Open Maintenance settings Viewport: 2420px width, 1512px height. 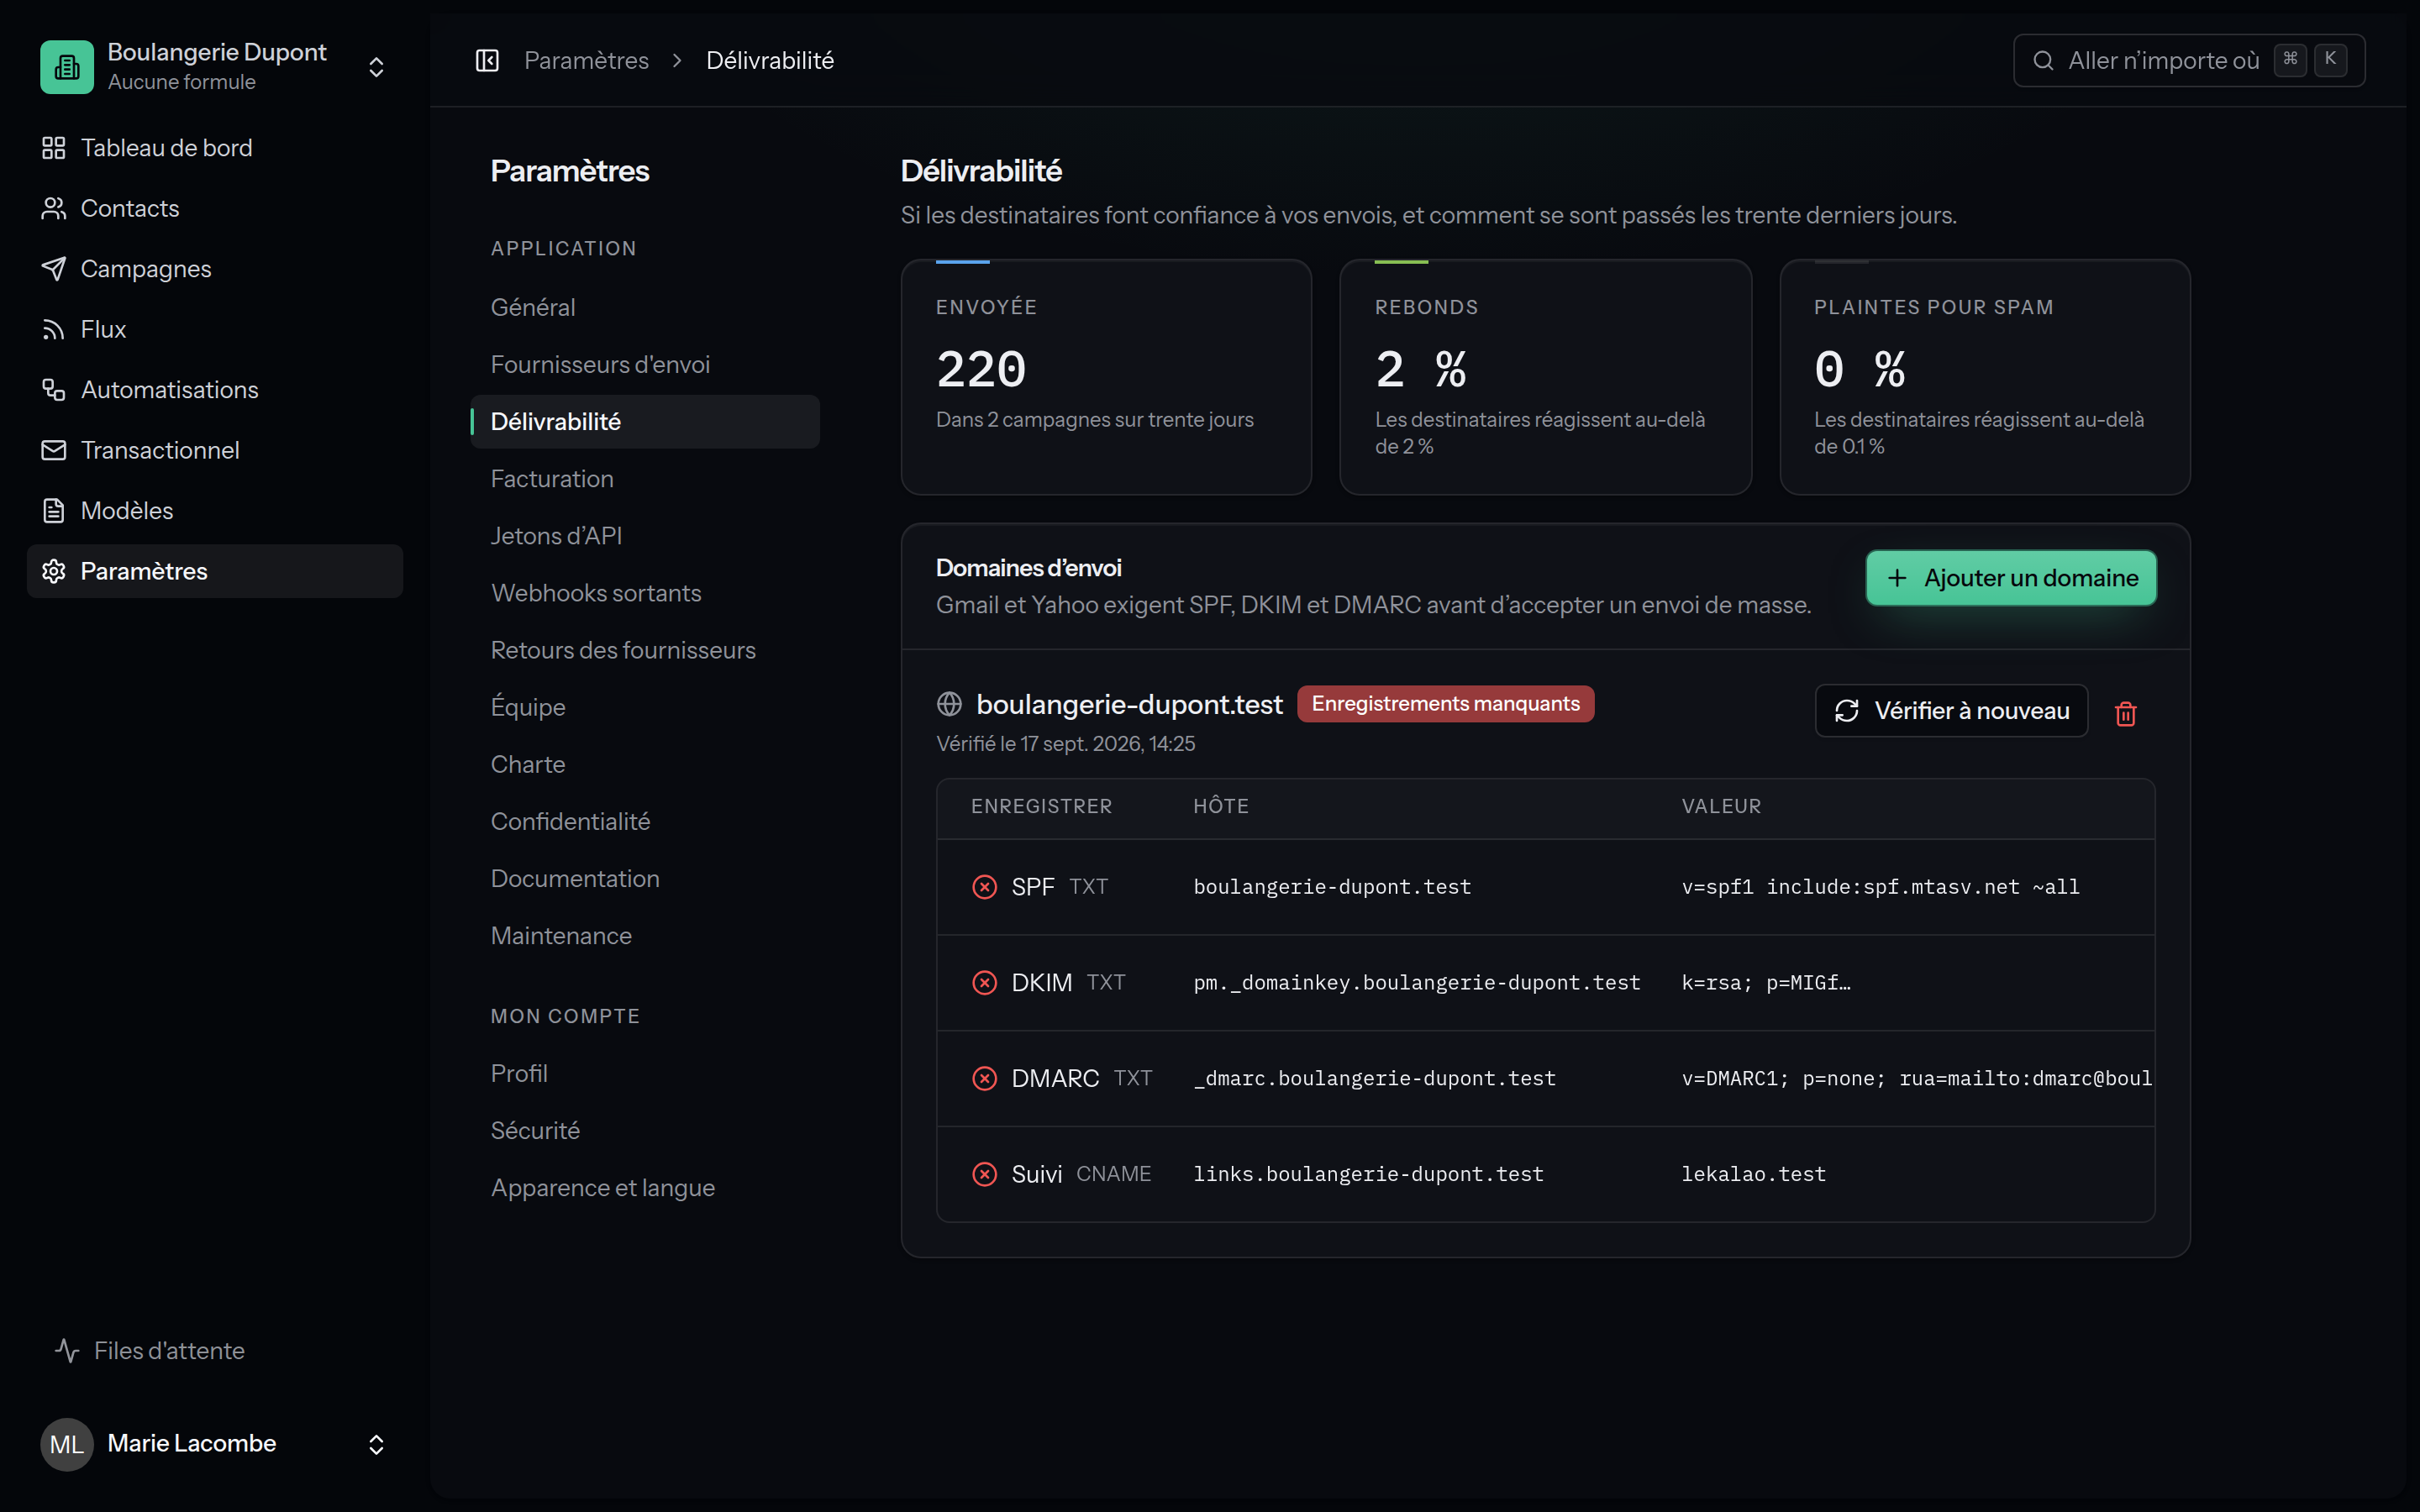coord(645,936)
